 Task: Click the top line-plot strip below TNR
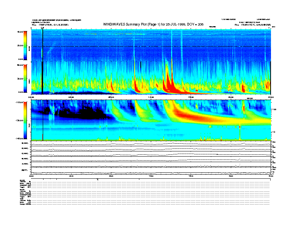[151, 144]
